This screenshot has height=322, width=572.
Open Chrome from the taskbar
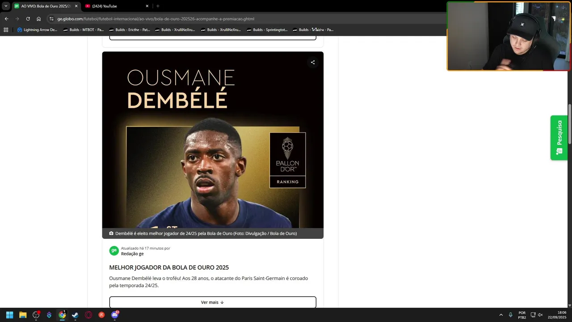point(62,315)
